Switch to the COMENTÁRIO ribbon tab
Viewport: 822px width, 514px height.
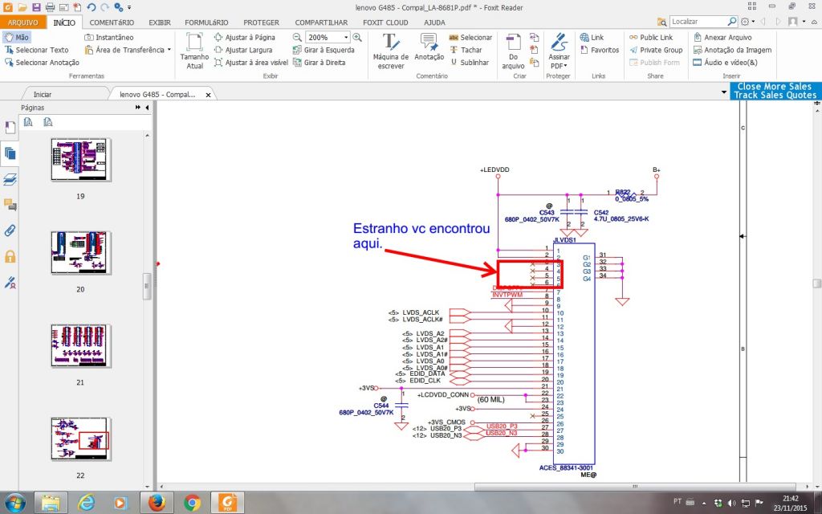pos(112,22)
